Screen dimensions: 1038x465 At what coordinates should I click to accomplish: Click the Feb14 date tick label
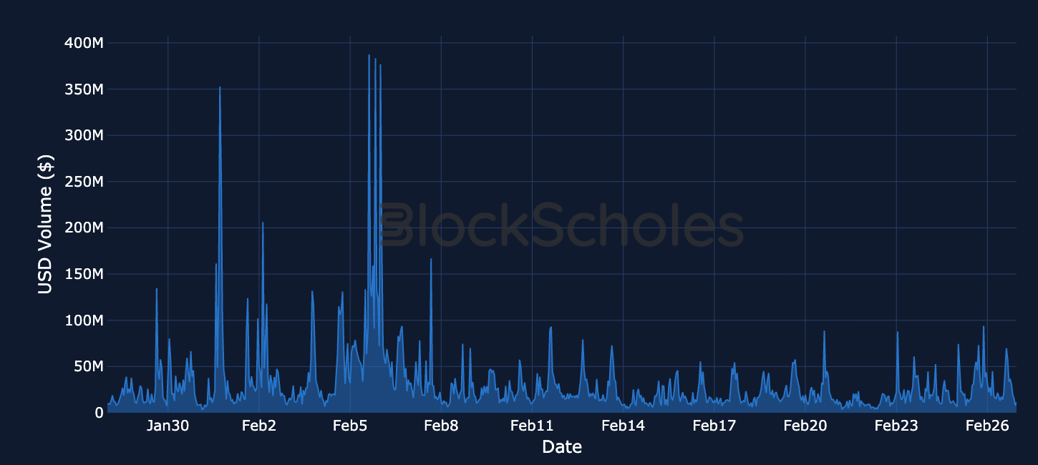[623, 426]
